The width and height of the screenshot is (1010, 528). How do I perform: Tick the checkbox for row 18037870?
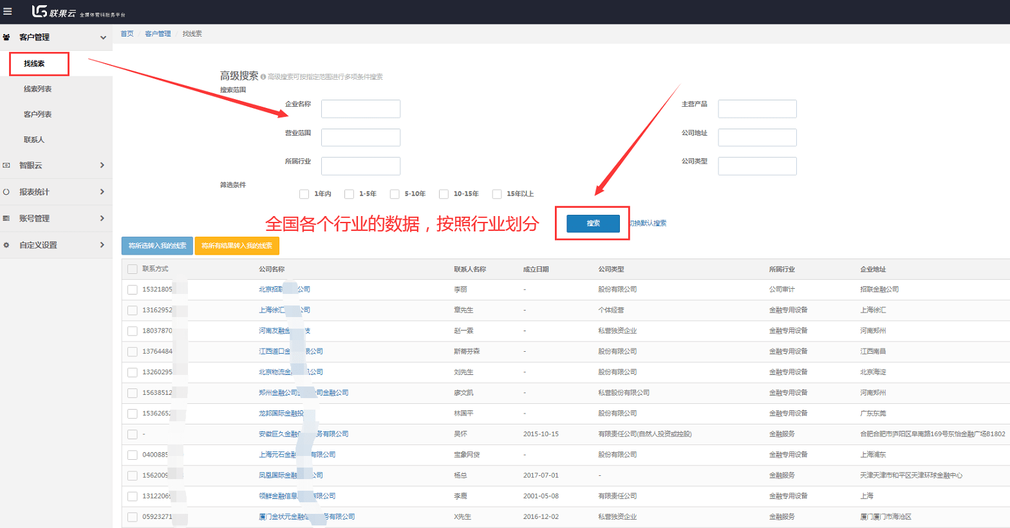[x=132, y=331]
